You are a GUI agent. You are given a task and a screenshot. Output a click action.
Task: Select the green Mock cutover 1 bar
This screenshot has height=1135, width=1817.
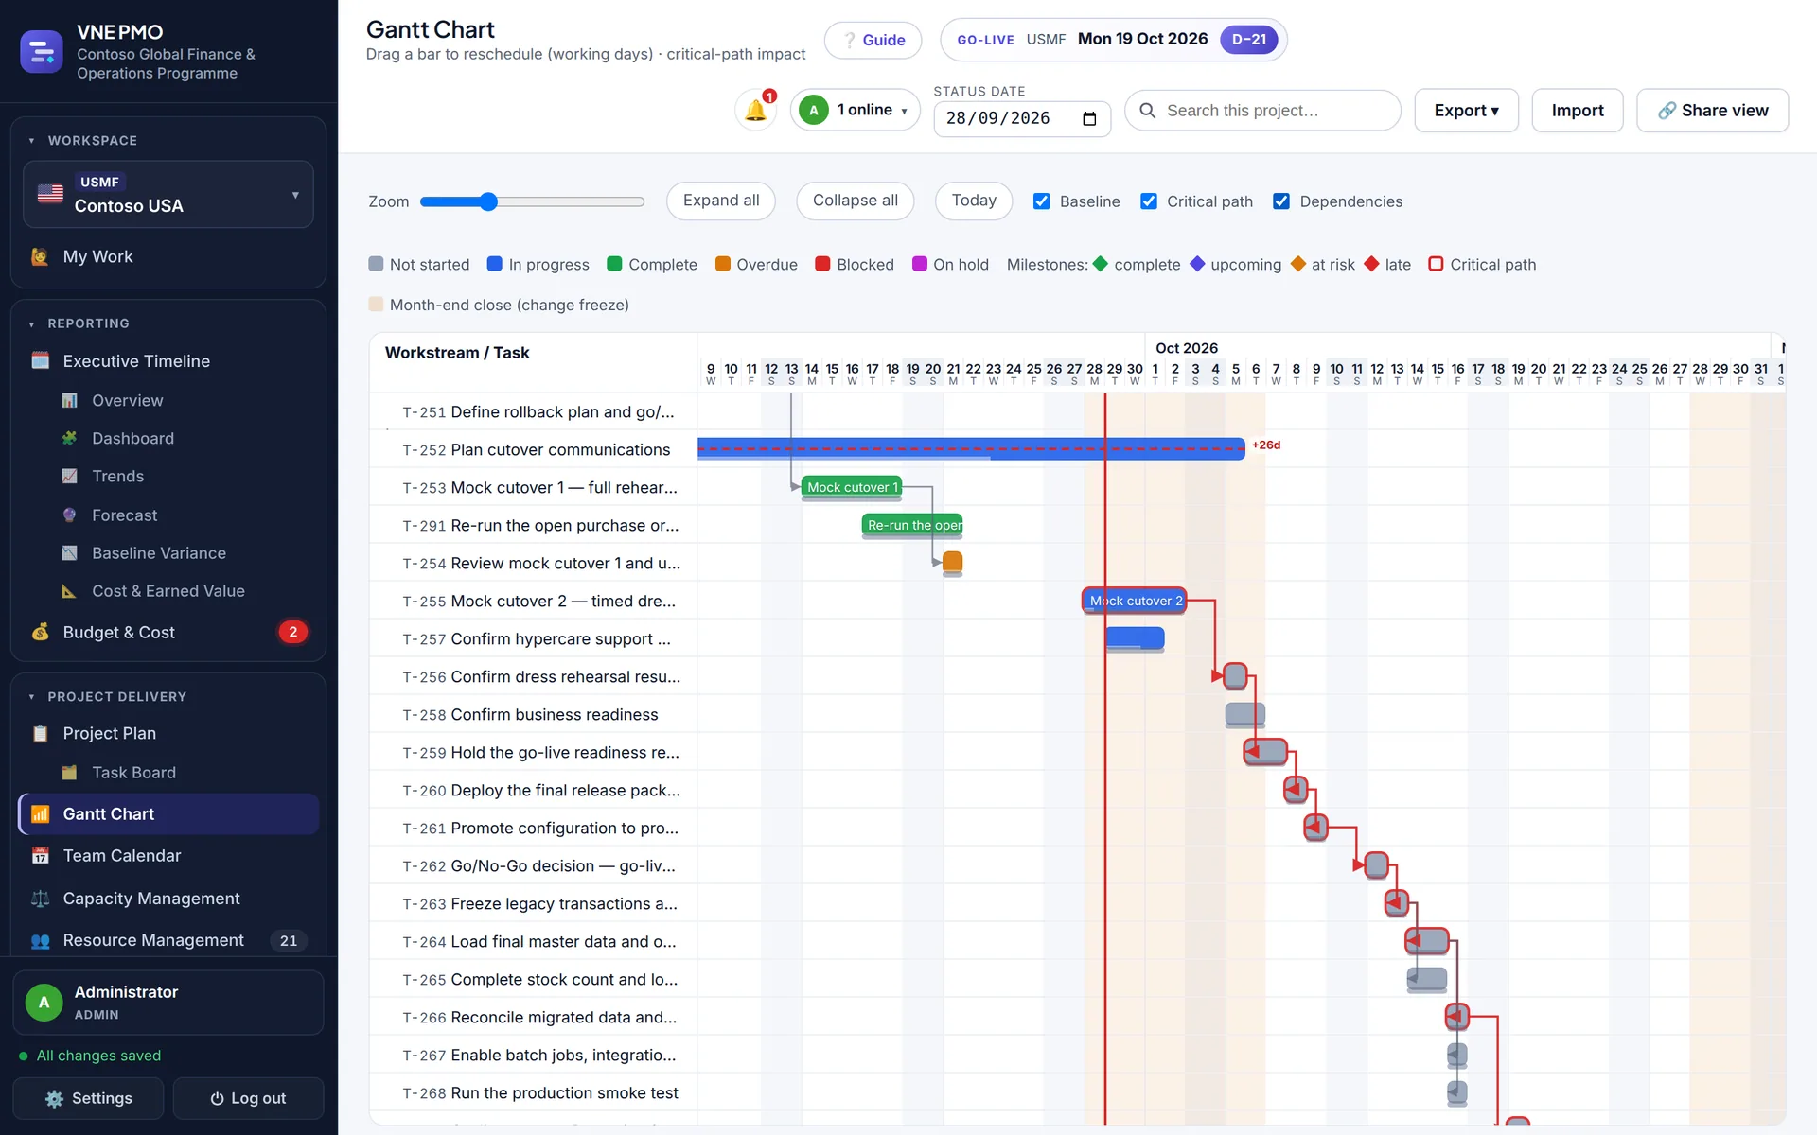[x=851, y=487]
